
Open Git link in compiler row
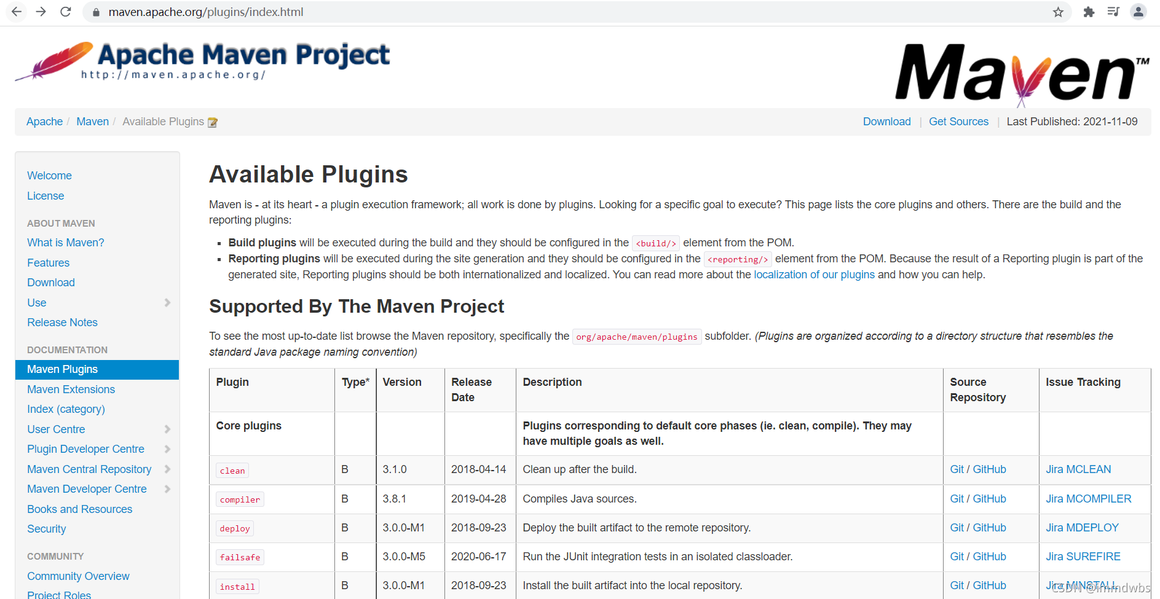tap(957, 499)
